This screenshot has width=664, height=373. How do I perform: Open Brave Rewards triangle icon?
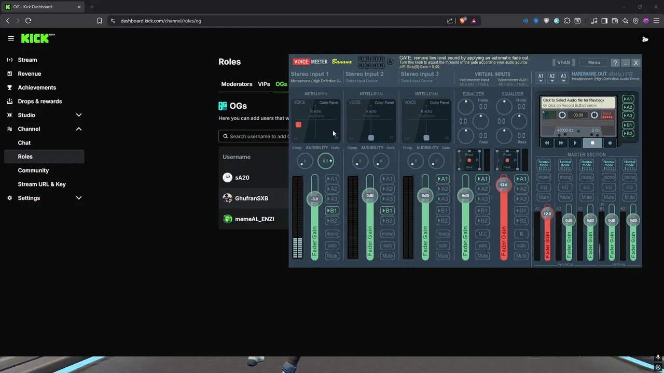pos(474,21)
